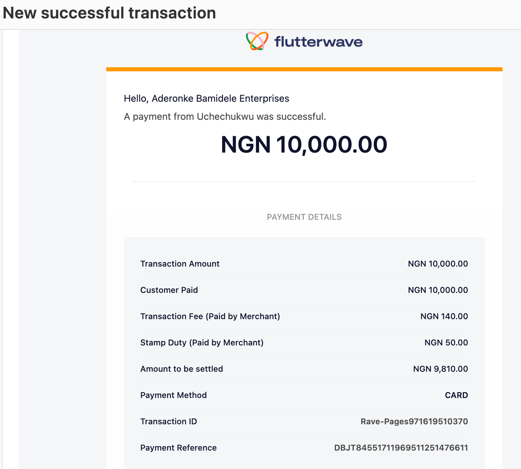This screenshot has width=521, height=469.
Task: Select the DBJT payment reference number
Action: coord(401,448)
